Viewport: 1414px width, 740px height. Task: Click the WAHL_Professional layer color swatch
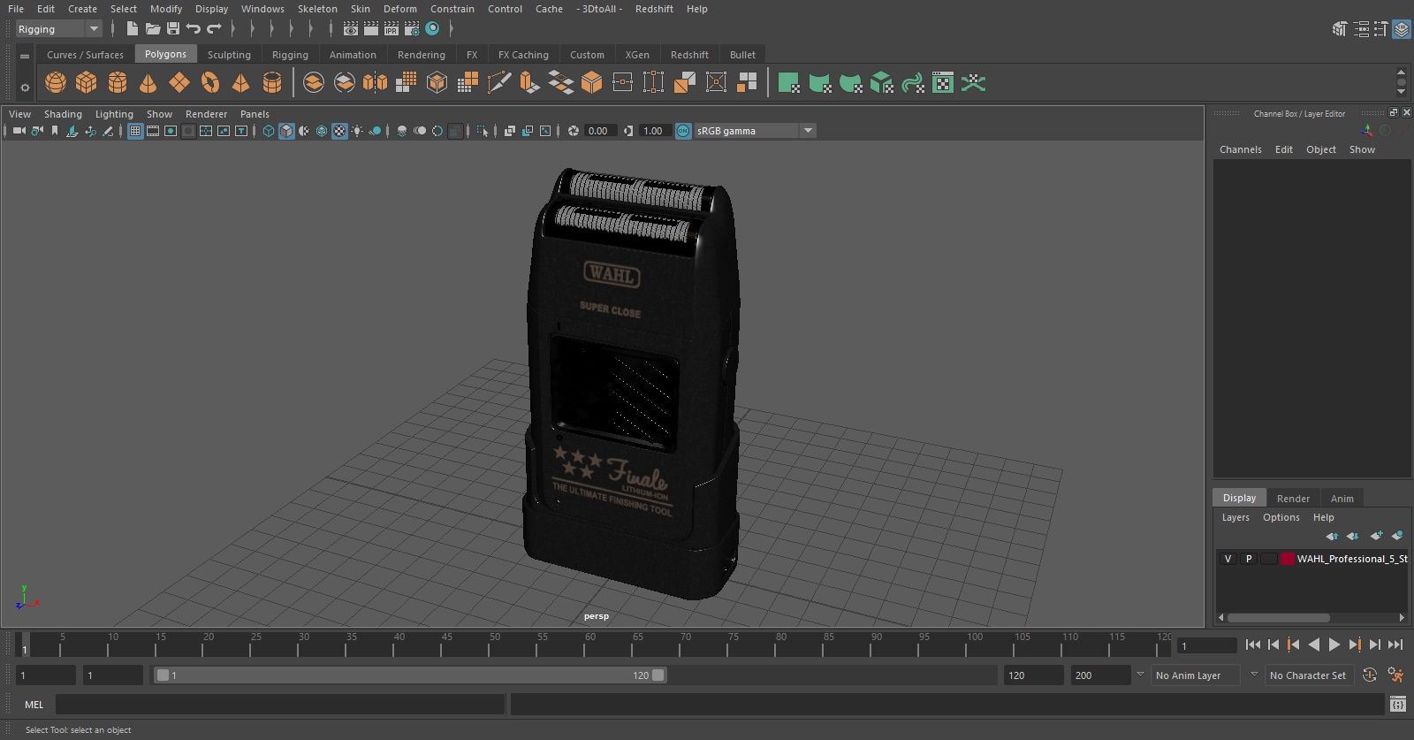(x=1288, y=559)
